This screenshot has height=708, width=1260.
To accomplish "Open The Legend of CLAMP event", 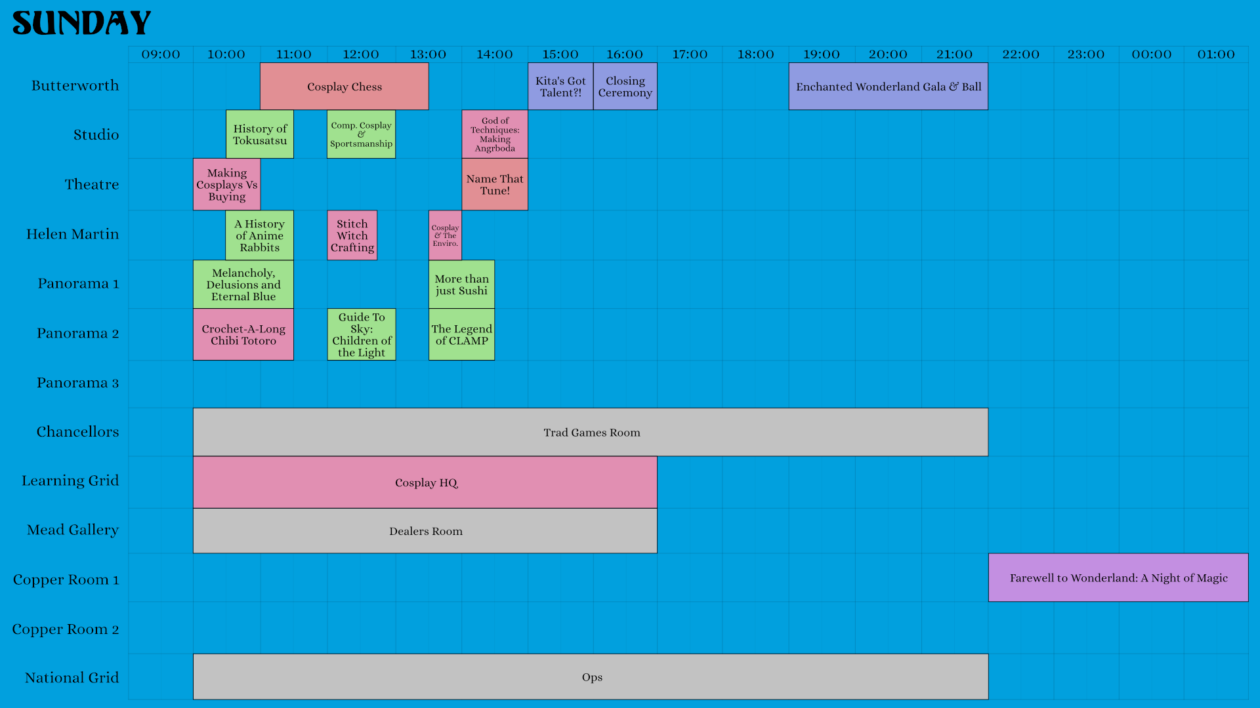I will coord(462,334).
